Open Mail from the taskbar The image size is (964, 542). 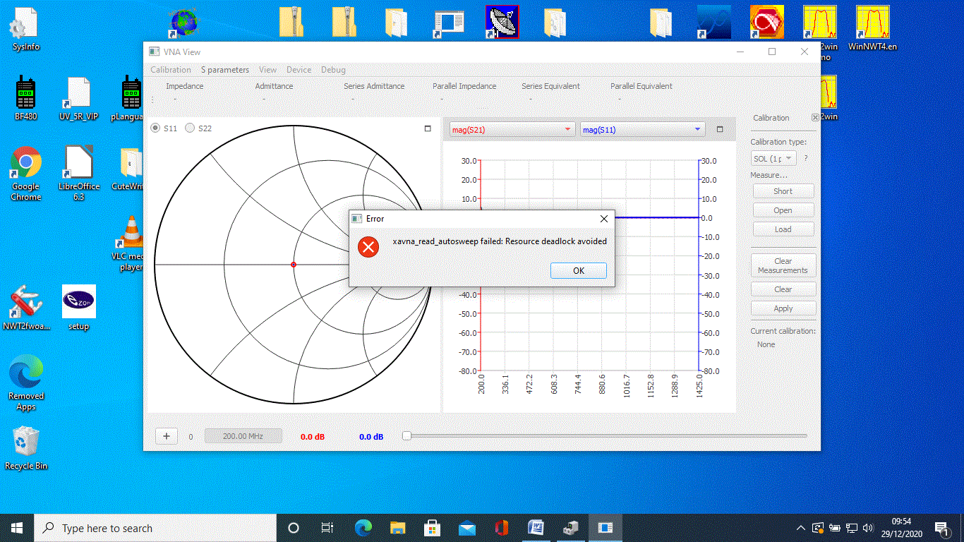pos(466,528)
